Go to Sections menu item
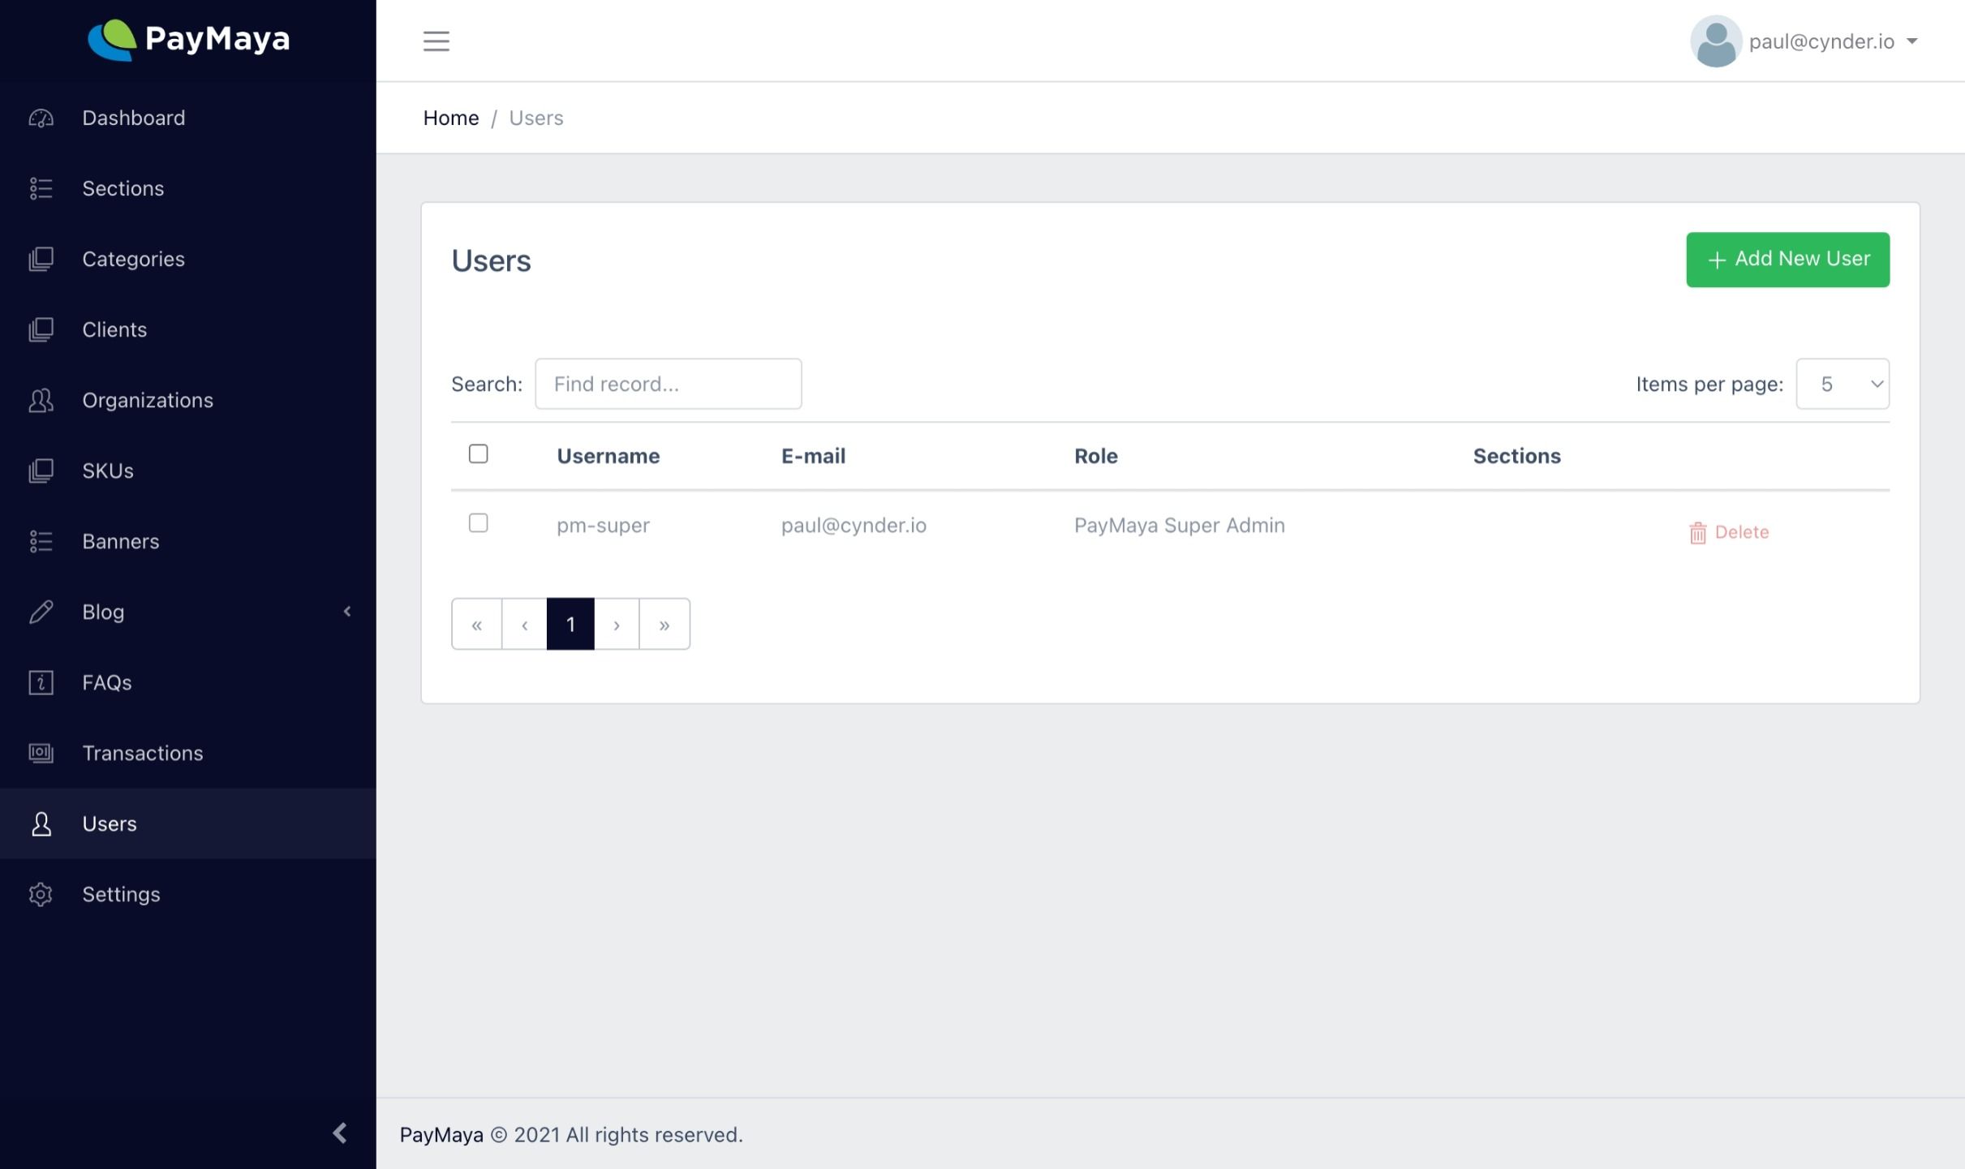The height and width of the screenshot is (1169, 1965). click(x=187, y=188)
